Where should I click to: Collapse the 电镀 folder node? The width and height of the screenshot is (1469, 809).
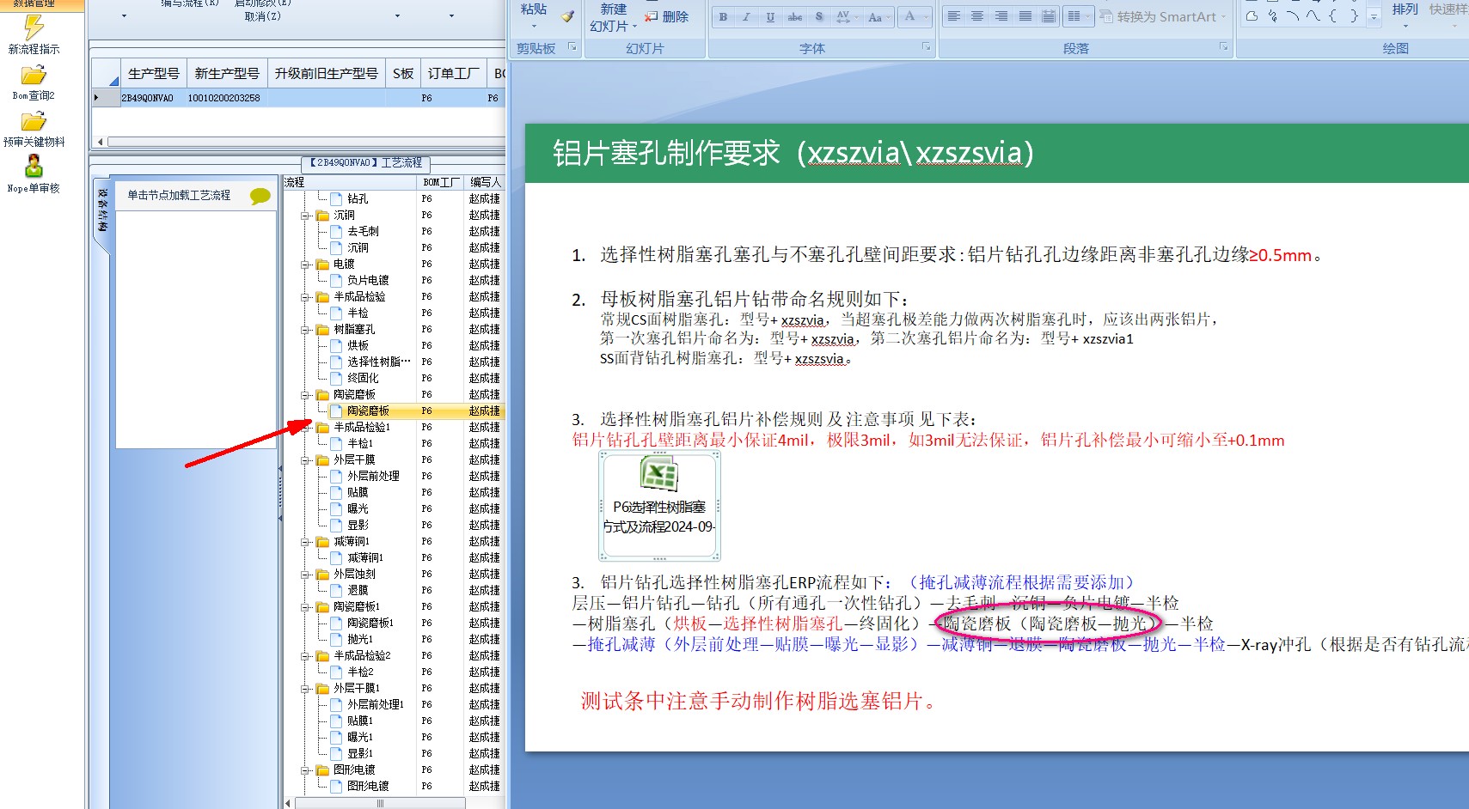[x=305, y=265]
